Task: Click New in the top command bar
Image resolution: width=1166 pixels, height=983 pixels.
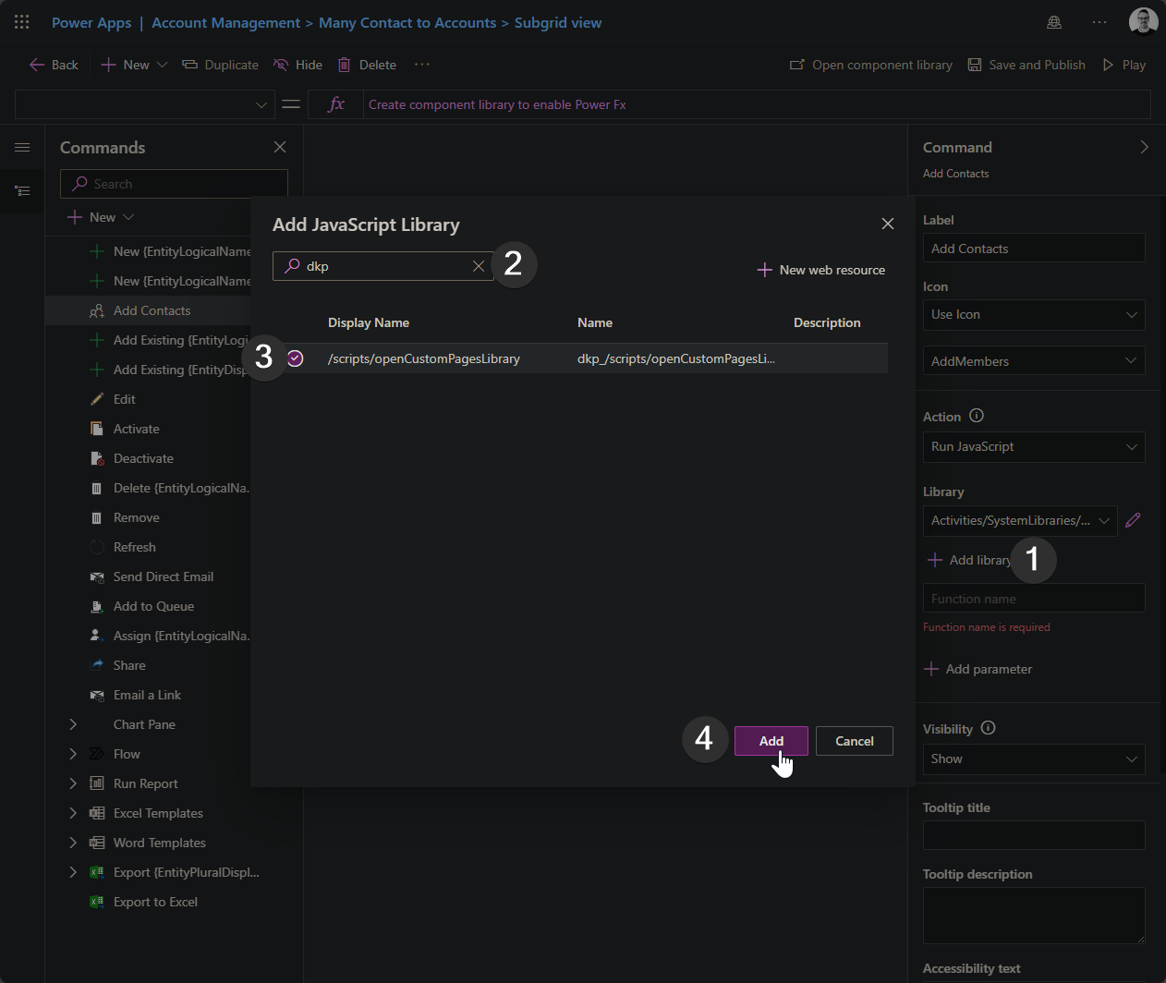Action: [x=134, y=65]
